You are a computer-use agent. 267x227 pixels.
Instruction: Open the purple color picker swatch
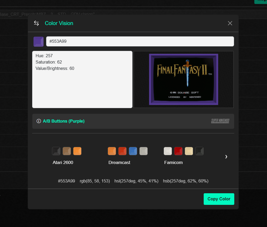(x=39, y=42)
